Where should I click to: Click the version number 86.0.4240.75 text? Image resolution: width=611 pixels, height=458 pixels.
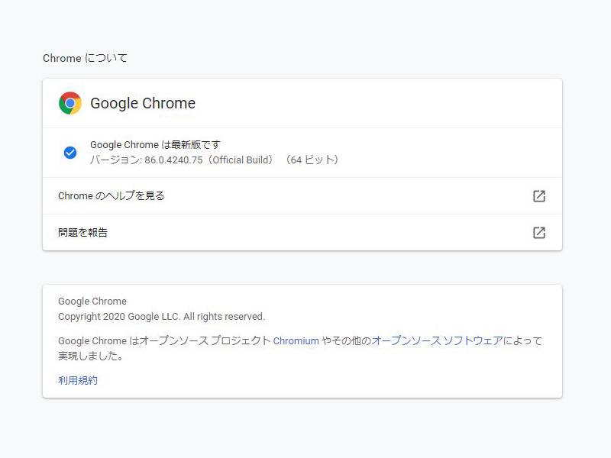175,160
